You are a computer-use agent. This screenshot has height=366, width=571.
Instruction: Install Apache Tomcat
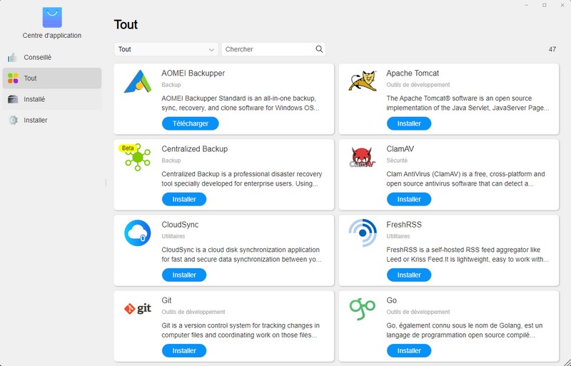[x=408, y=123]
